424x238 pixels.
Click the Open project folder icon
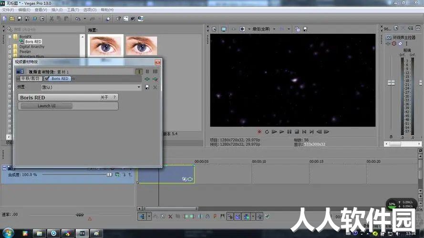pos(12,19)
